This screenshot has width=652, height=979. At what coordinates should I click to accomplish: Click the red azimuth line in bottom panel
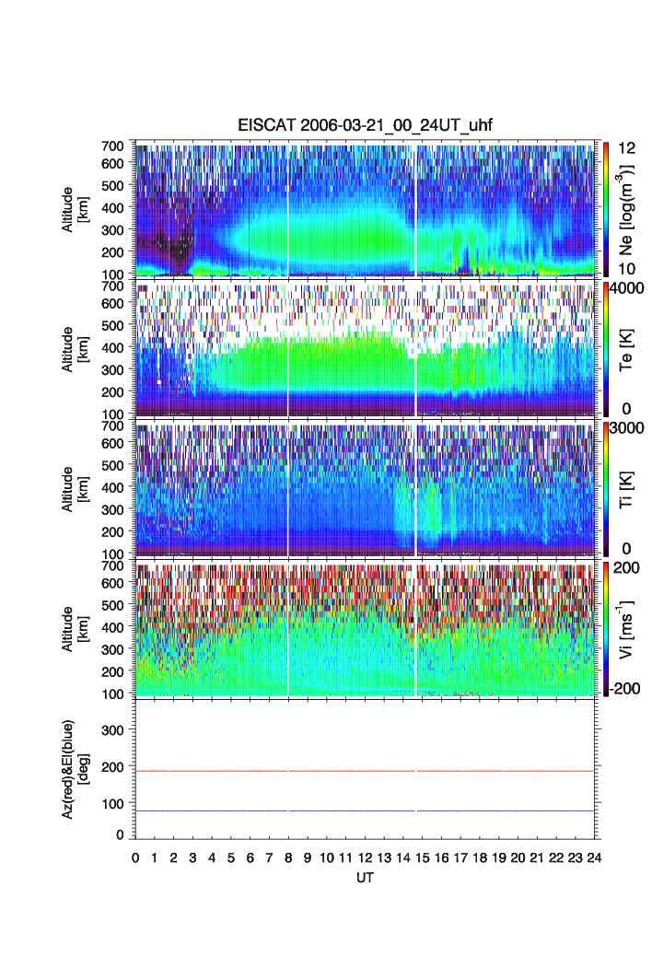[368, 770]
